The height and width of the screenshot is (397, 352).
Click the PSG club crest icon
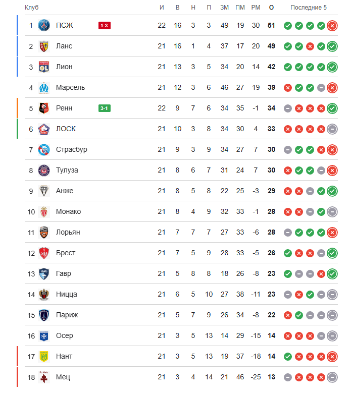click(x=44, y=25)
